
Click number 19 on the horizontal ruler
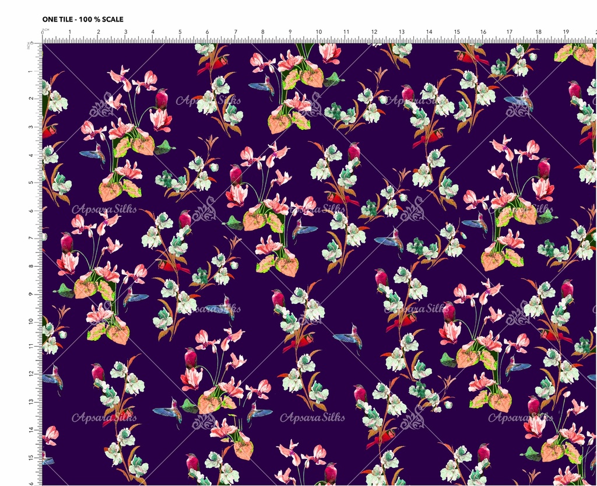(566, 33)
